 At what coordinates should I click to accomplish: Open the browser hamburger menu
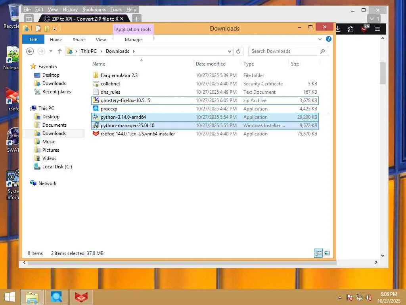[x=377, y=29]
